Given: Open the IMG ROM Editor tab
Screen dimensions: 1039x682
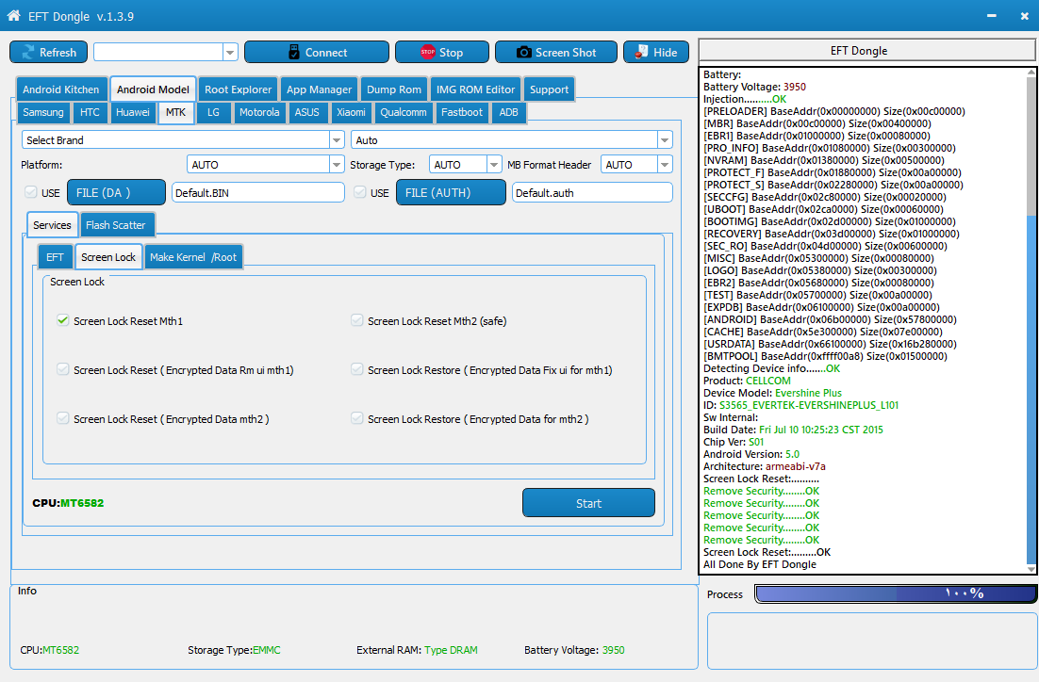Looking at the screenshot, I should 475,89.
